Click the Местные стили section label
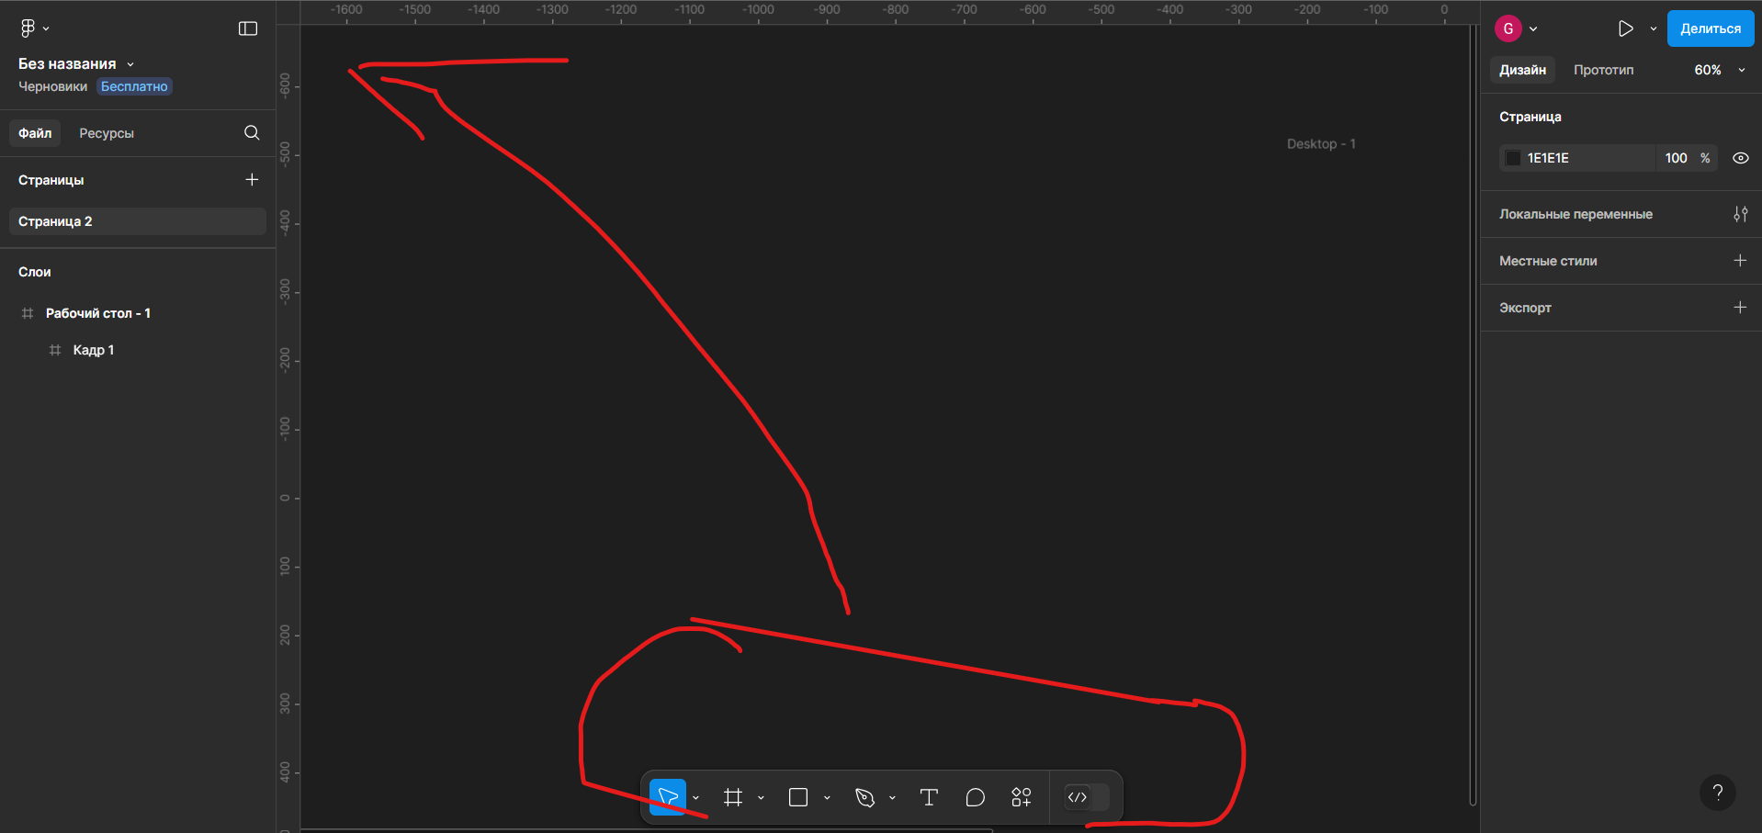The image size is (1762, 833). 1548,261
